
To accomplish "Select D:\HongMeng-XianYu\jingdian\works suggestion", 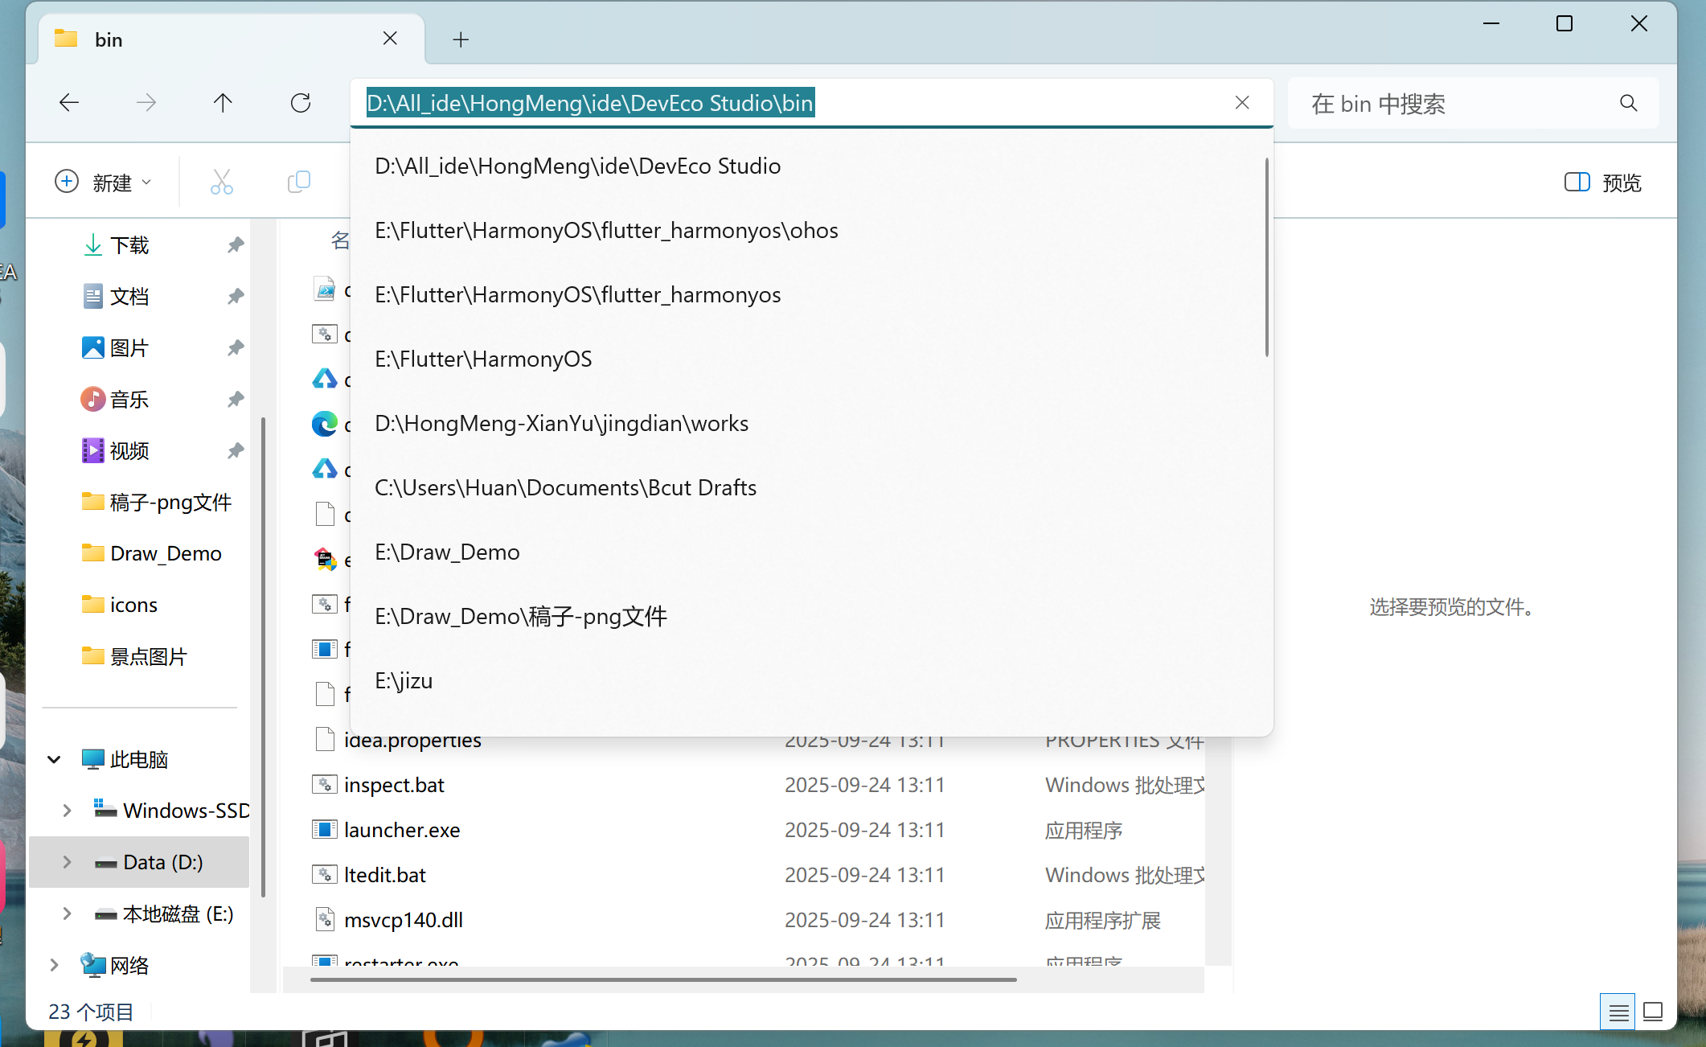I will pos(561,423).
